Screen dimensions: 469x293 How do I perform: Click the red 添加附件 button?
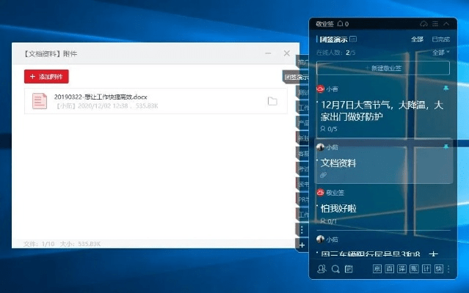pos(46,76)
